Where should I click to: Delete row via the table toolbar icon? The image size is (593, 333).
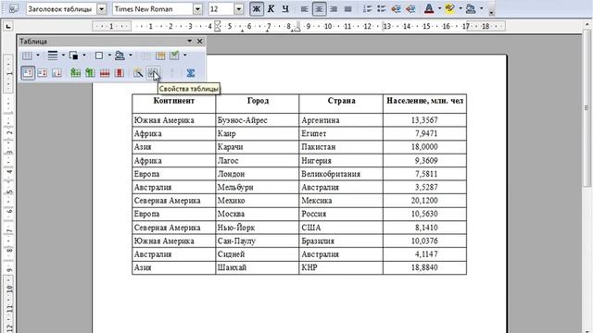105,73
